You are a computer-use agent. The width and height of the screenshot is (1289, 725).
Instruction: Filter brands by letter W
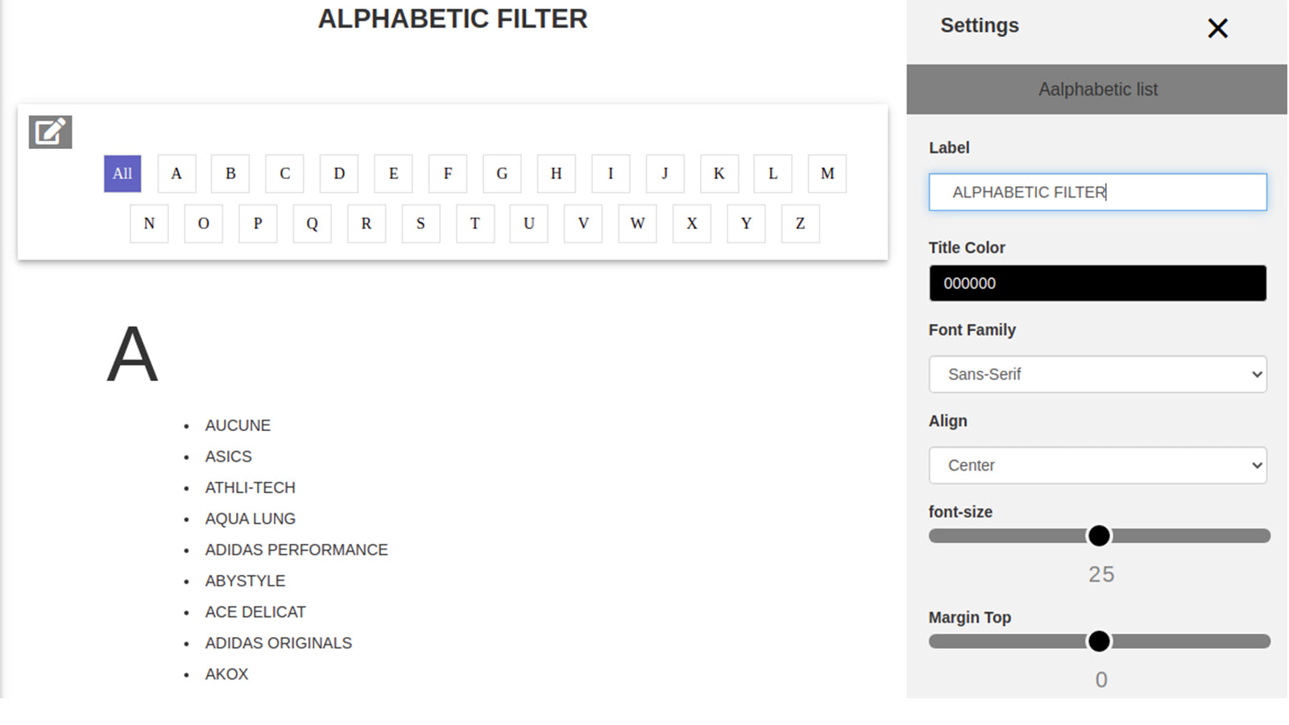tap(637, 224)
